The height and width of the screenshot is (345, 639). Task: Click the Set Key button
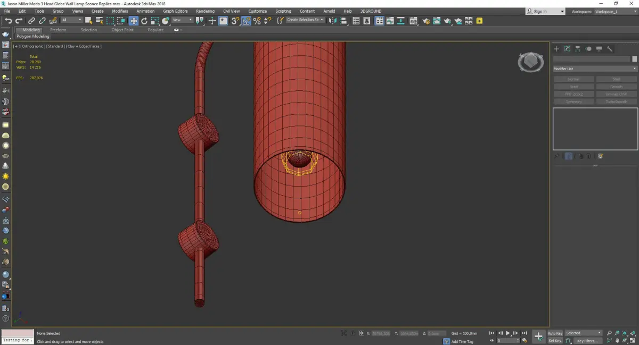pyautogui.click(x=555, y=341)
